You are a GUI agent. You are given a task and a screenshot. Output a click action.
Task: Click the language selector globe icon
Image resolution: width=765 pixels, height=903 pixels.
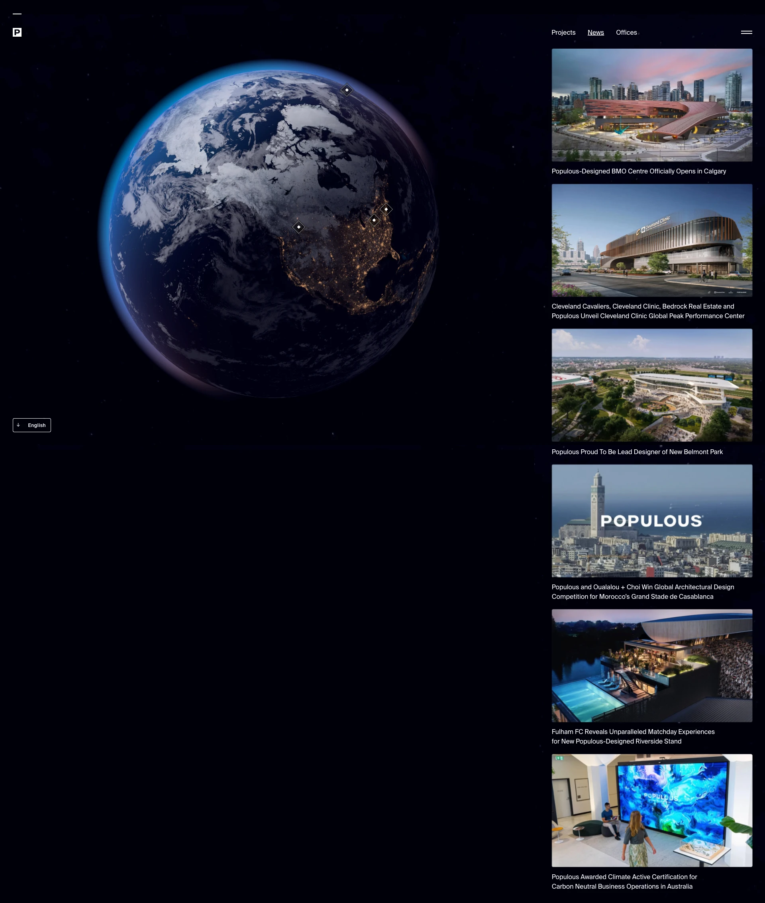point(18,425)
